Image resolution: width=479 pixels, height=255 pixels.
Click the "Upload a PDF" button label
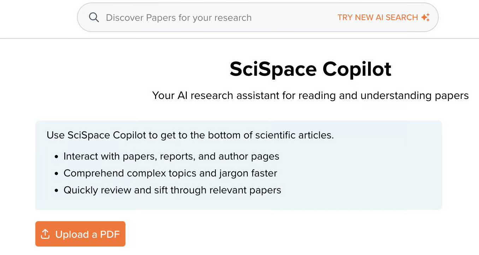click(x=88, y=234)
